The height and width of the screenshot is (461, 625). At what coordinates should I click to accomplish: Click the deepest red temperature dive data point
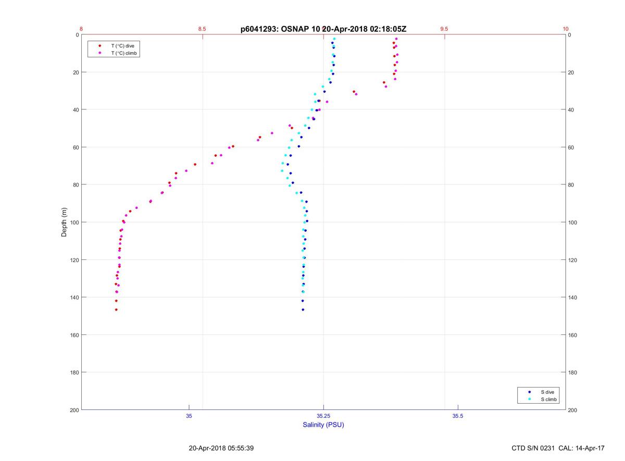[x=116, y=309]
